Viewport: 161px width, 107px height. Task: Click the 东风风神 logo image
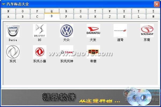point(67,52)
